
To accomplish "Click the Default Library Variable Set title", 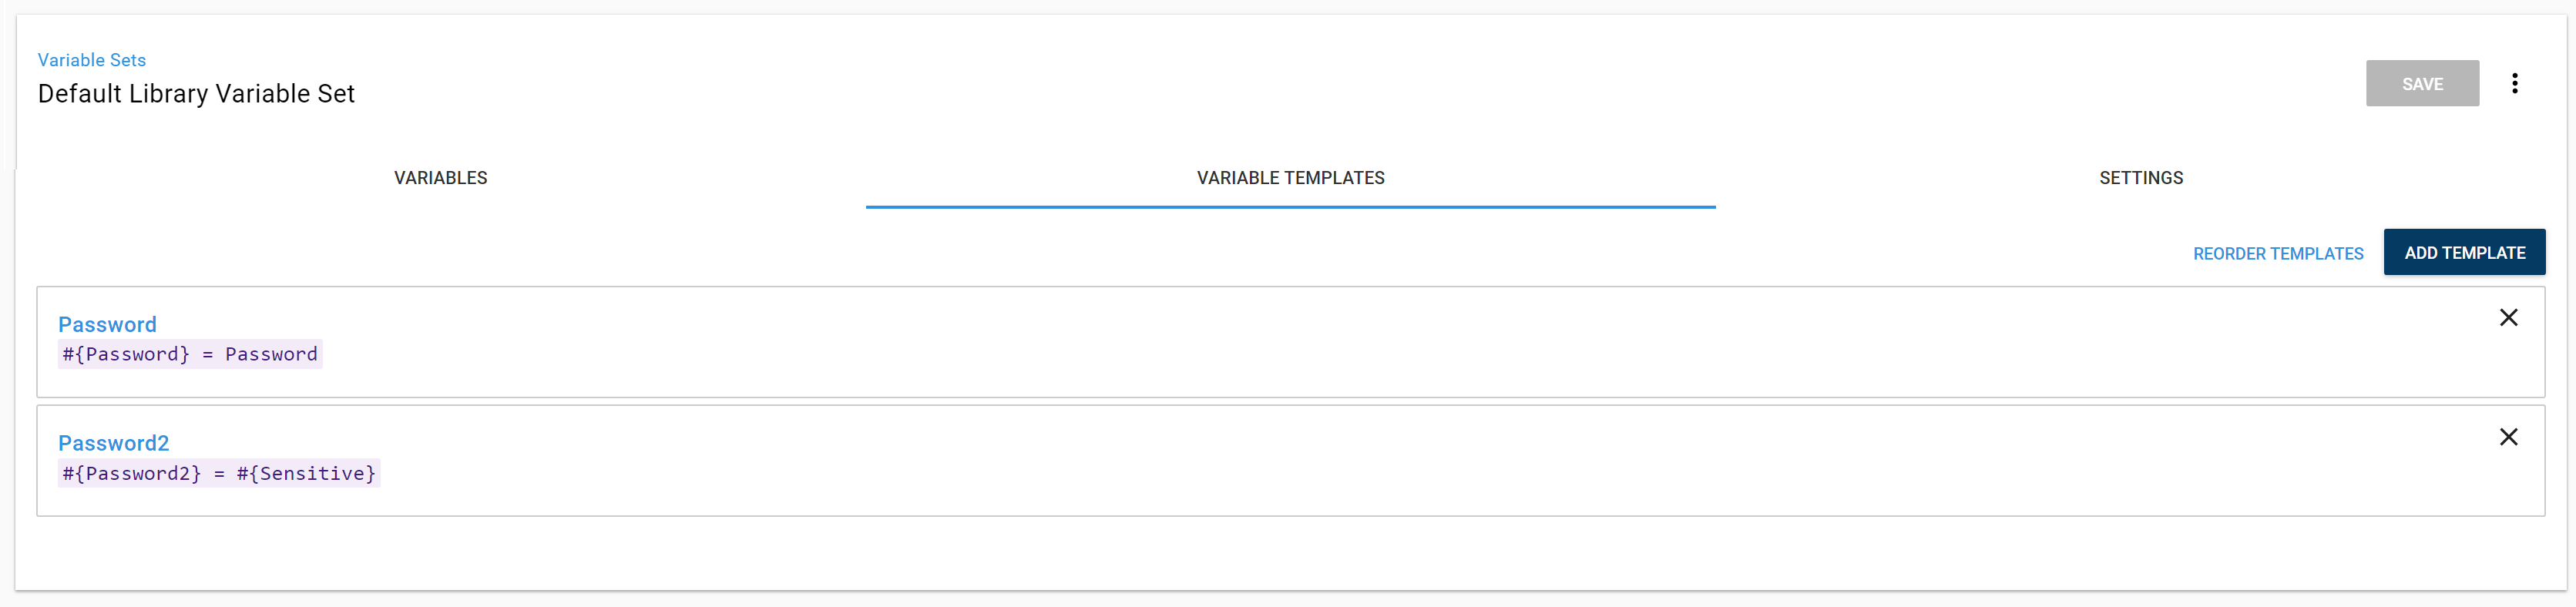I will tap(196, 93).
